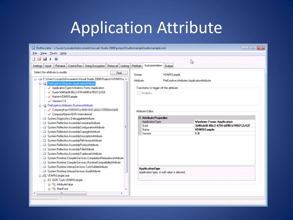Click the tree scroll right arrow
This screenshot has height=220, width=293.
tap(122, 193)
